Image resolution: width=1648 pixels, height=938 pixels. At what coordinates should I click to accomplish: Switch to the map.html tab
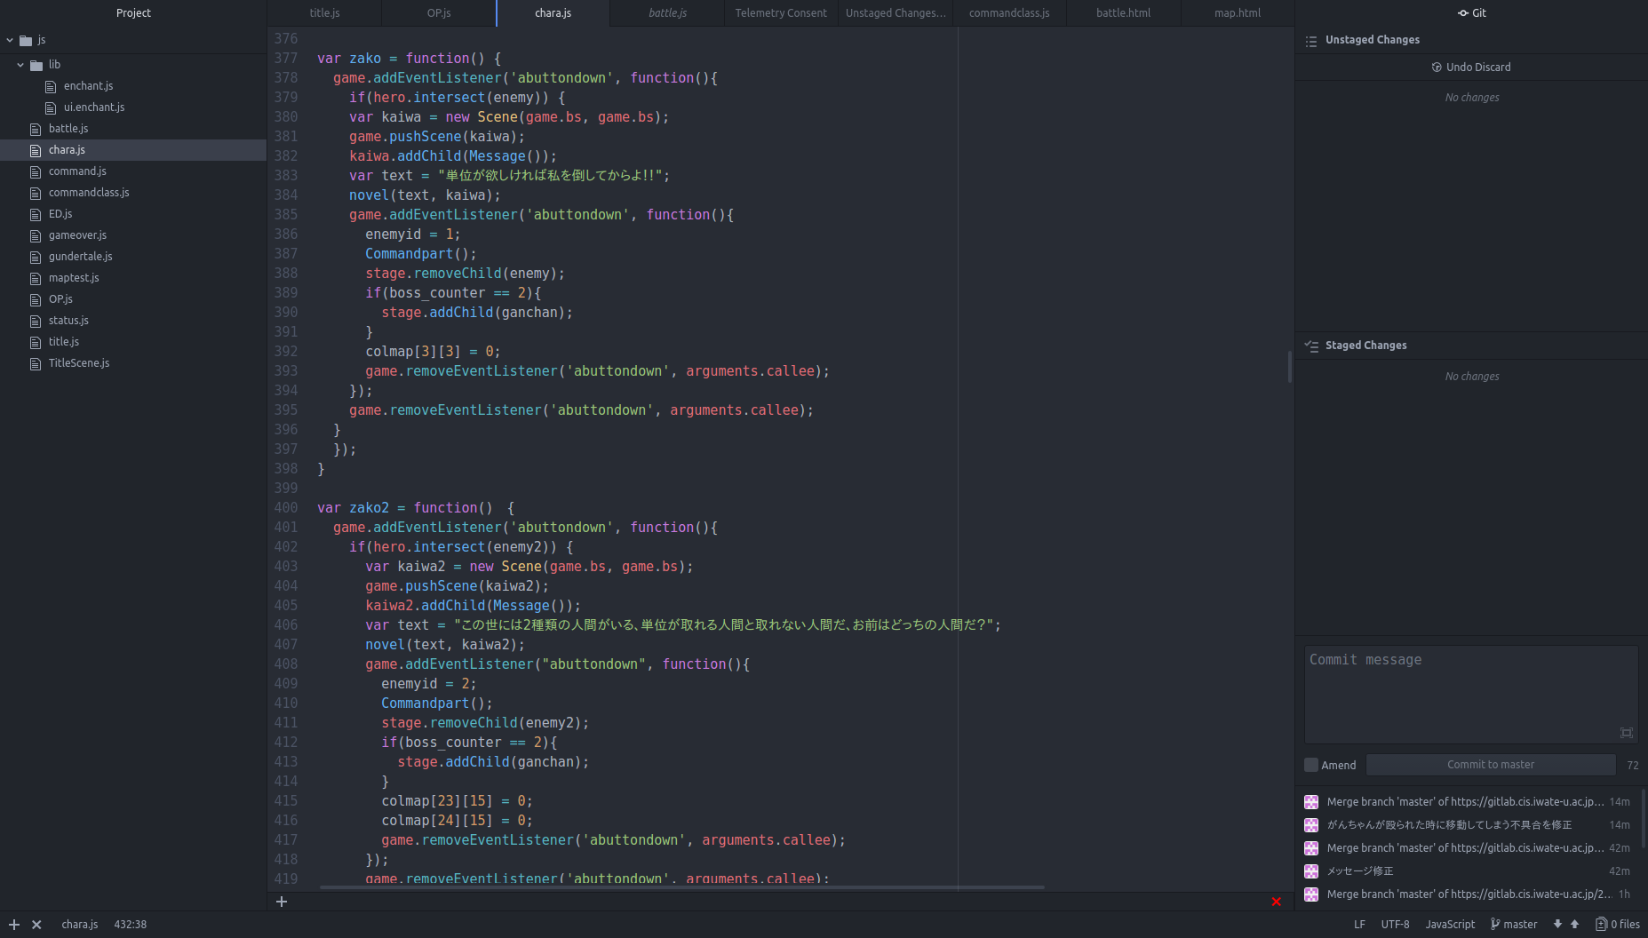[x=1238, y=13]
